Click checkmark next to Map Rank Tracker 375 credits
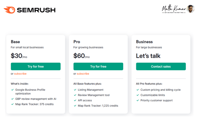Screen dimensions: 198x123 point(12,104)
